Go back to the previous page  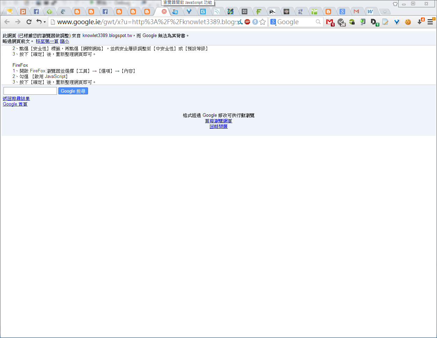7,22
